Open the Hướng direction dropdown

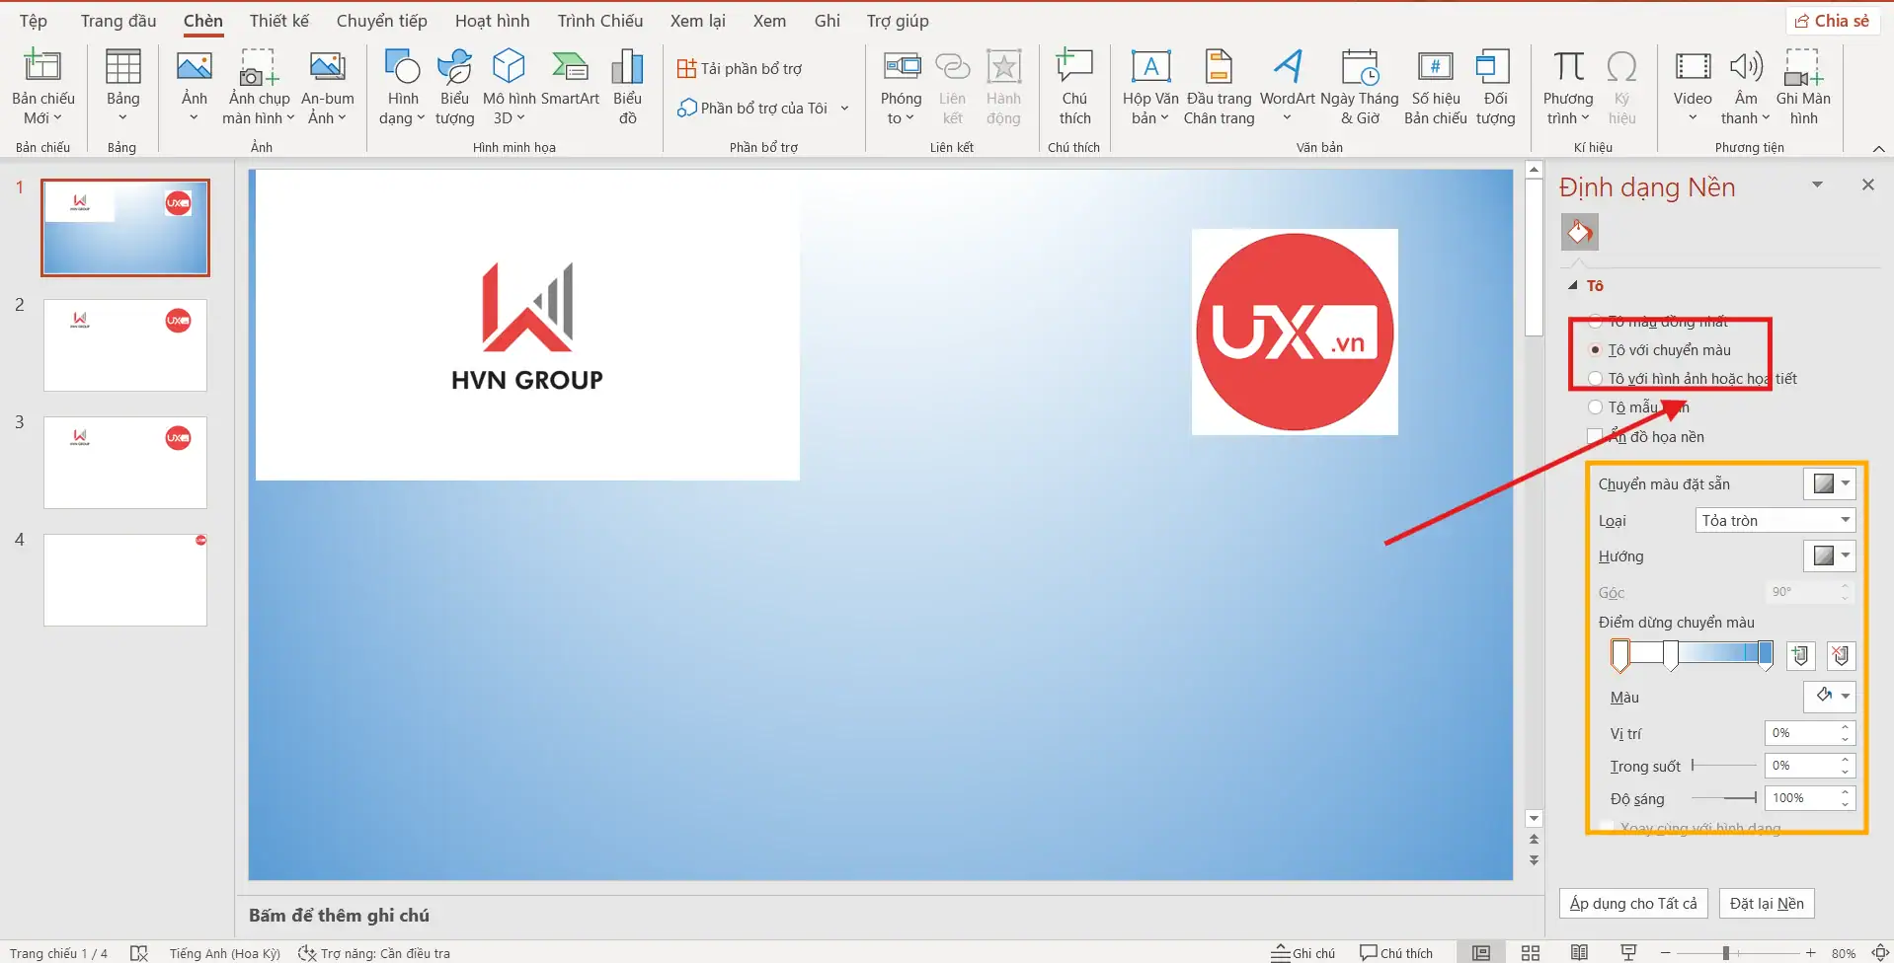(1830, 556)
